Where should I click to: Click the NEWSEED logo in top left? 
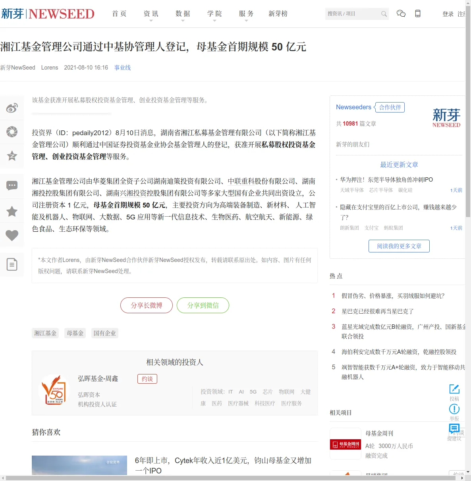tap(48, 14)
